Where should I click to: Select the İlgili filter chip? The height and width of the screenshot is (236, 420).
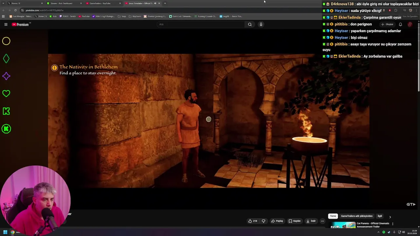point(380,216)
